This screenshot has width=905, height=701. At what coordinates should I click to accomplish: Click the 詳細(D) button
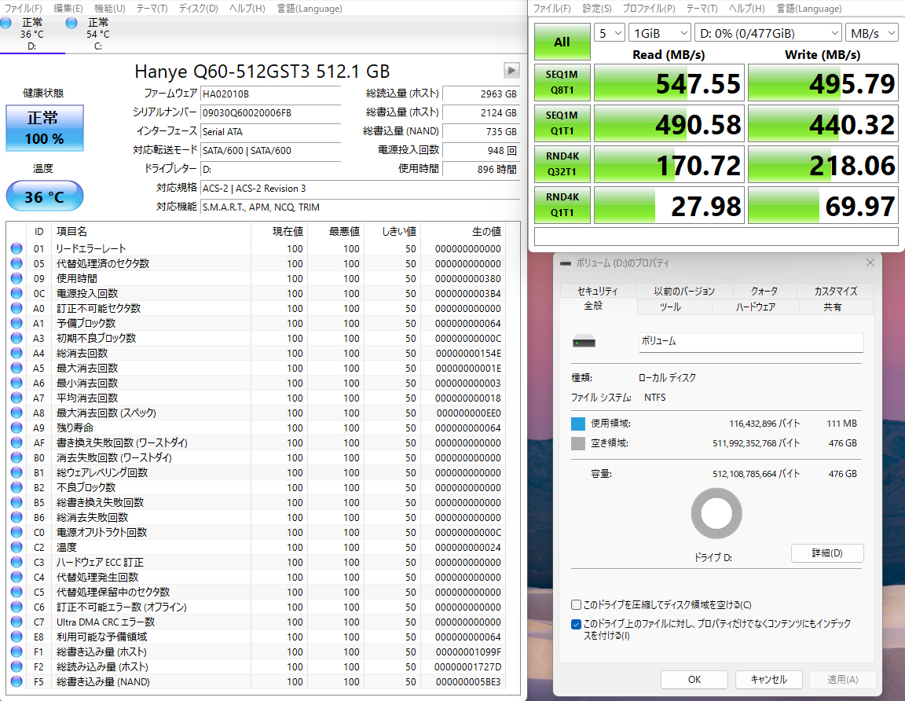coord(826,553)
